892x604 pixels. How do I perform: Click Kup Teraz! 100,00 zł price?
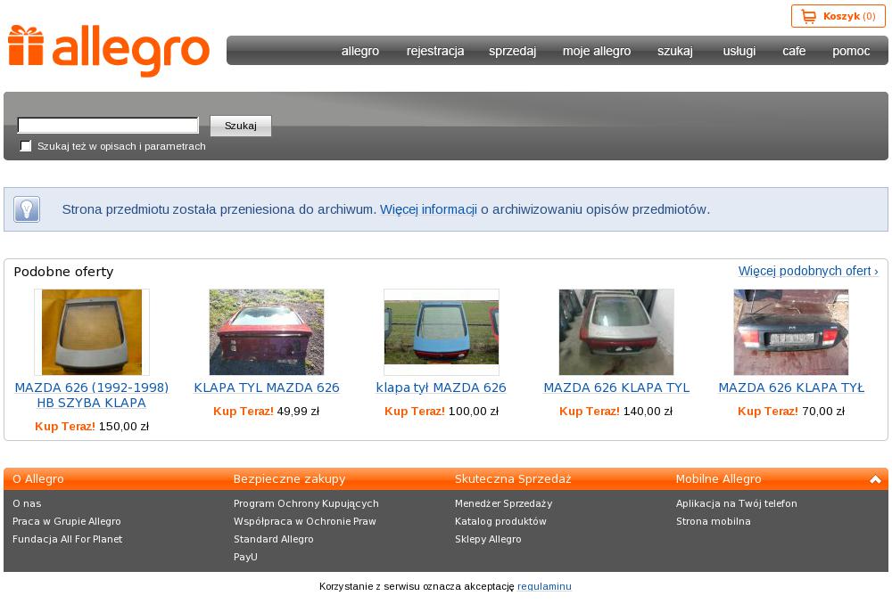[442, 412]
